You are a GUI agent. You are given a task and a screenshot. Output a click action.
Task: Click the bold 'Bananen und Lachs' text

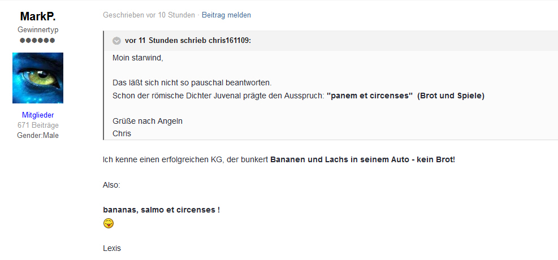coord(310,159)
